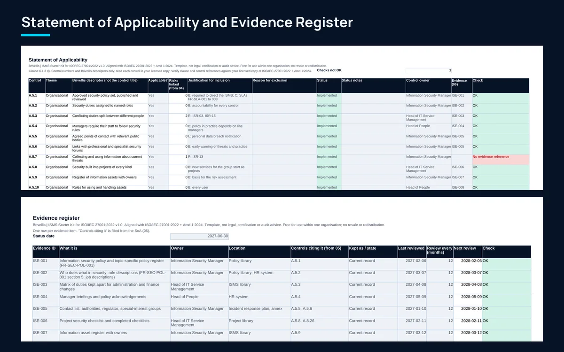Select justification 'R: ISR-03, ISR-15'
564x352 pixels.
click(x=219, y=118)
